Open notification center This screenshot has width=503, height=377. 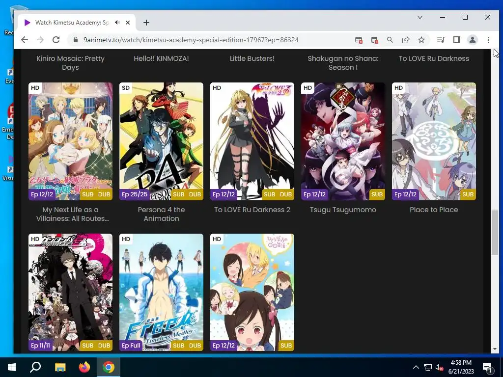[x=488, y=367]
